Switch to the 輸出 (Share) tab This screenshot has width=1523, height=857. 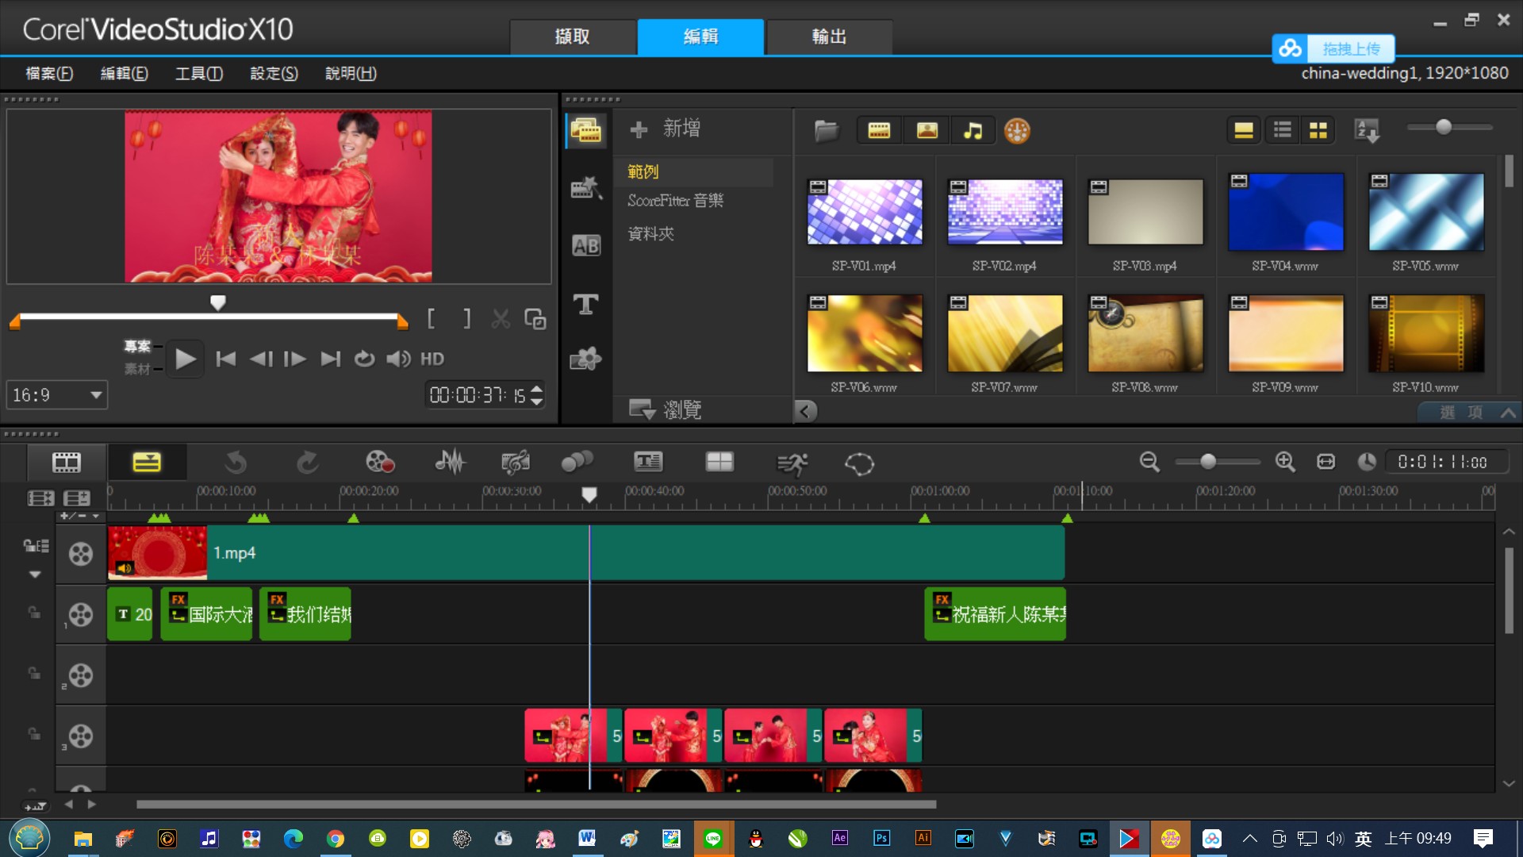coord(829,37)
